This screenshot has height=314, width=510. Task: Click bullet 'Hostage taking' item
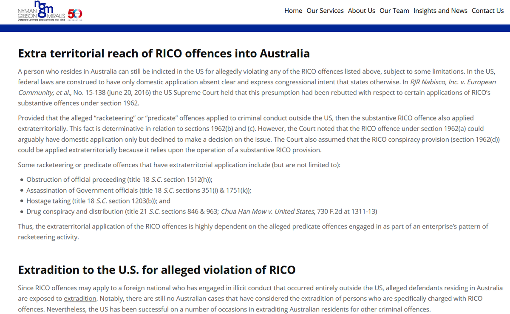(98, 201)
